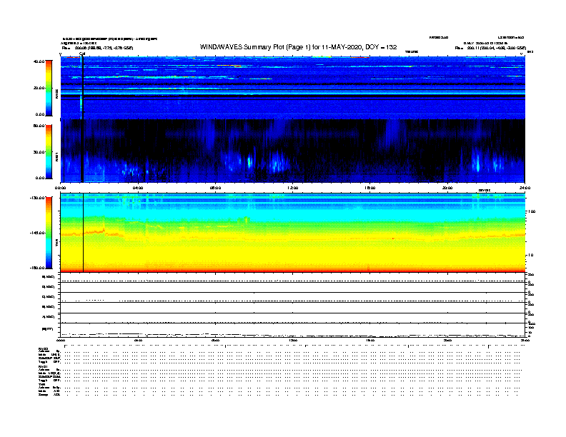
Task: Click the 08:00 tick label under RAD1 panel
Action: [215, 188]
